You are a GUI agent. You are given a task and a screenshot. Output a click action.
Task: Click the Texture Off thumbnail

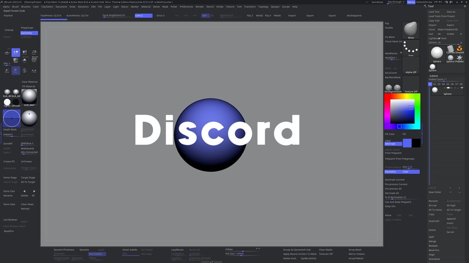(411, 84)
